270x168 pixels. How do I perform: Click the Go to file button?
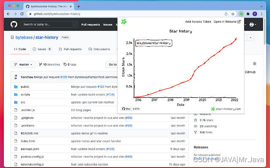tap(111, 64)
